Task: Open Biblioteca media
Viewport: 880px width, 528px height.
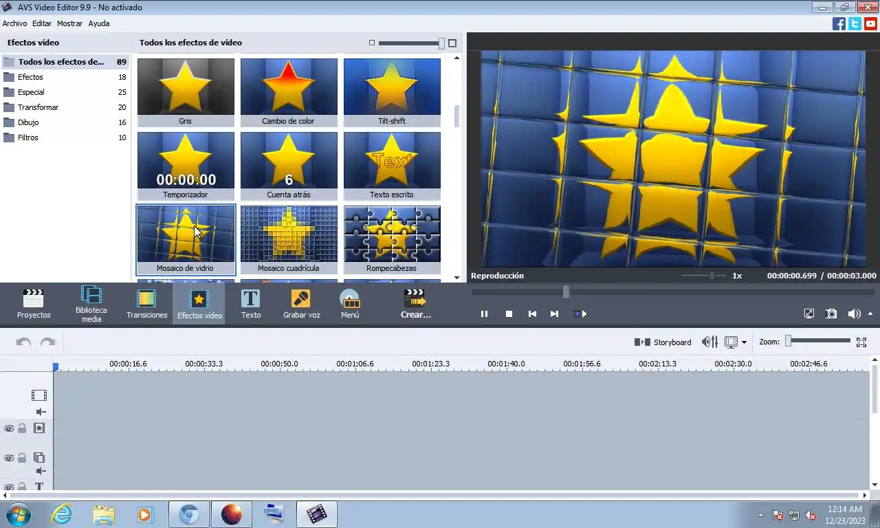Action: pyautogui.click(x=91, y=304)
